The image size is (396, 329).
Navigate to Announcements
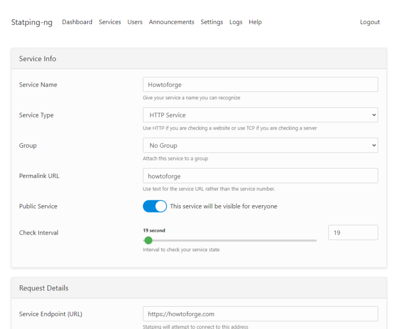click(x=171, y=22)
